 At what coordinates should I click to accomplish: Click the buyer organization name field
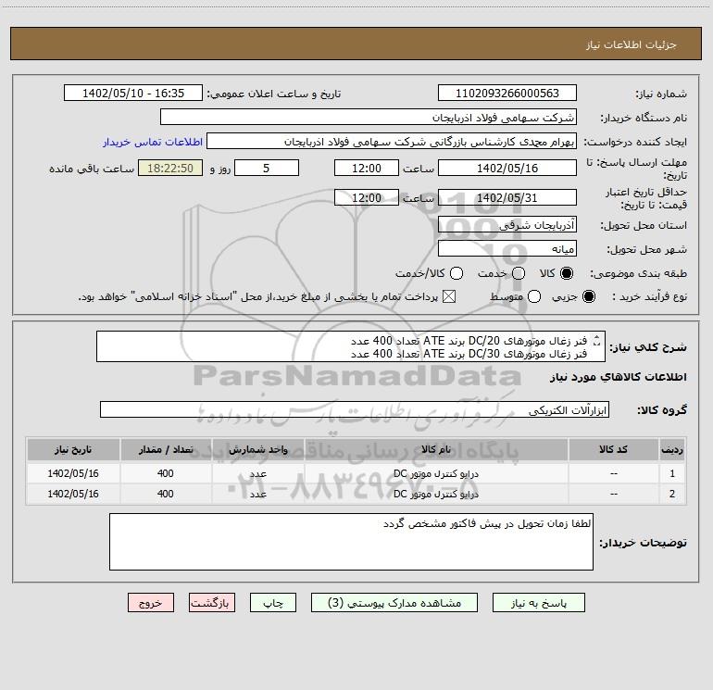point(369,117)
